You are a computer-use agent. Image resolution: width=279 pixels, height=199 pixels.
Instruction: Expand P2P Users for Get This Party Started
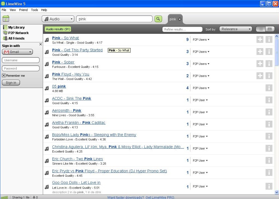click(201, 52)
